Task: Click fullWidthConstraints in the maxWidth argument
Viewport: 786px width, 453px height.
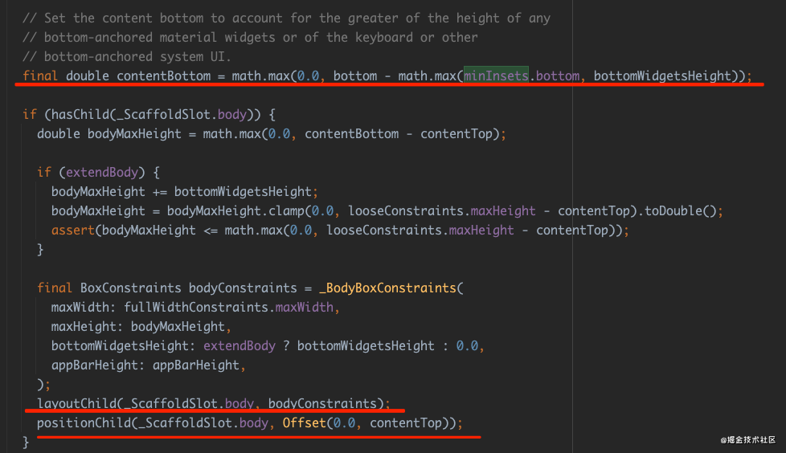Action: click(195, 307)
